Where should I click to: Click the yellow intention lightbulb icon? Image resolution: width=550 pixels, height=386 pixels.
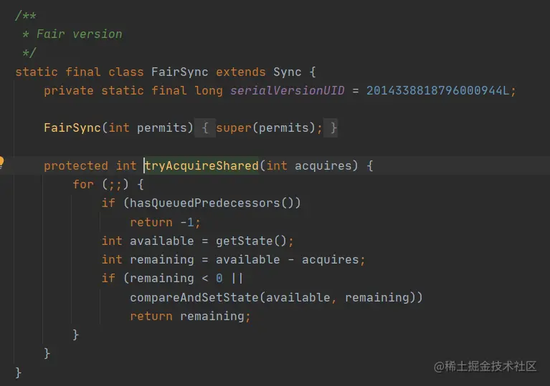(1, 162)
